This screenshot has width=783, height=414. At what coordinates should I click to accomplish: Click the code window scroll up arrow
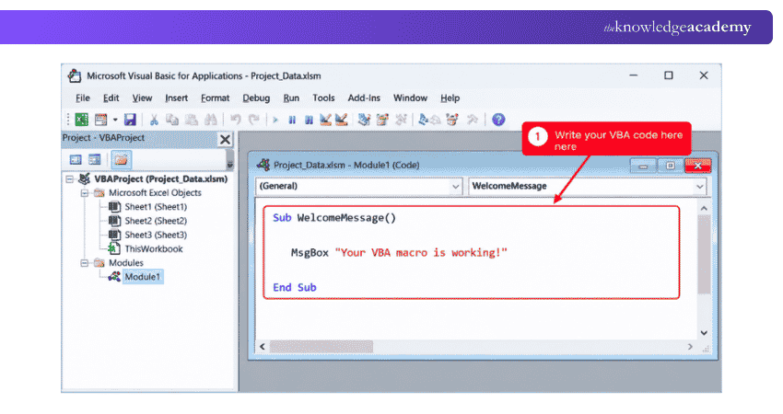click(x=704, y=208)
